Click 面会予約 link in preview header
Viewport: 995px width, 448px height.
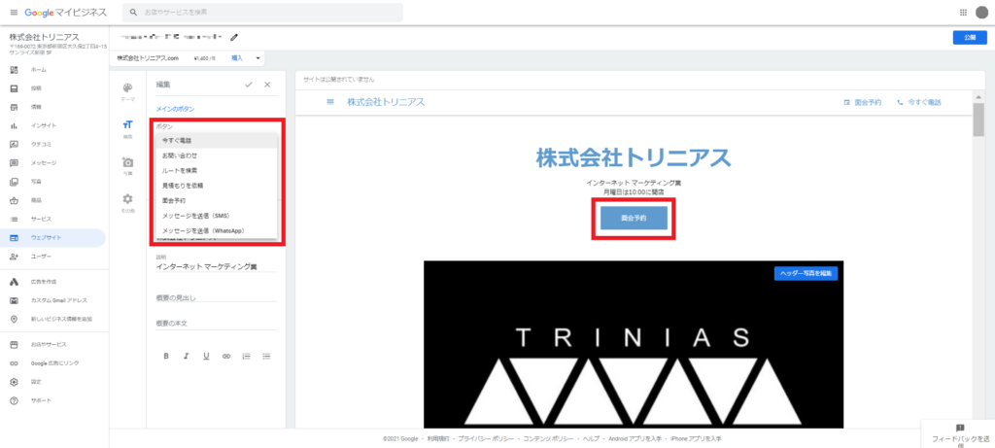[x=863, y=102]
